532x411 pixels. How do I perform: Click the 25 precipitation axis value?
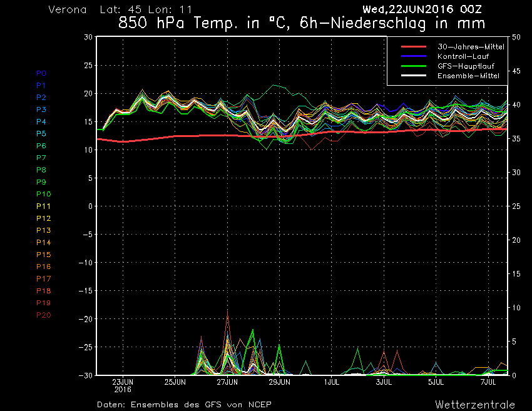(x=516, y=206)
